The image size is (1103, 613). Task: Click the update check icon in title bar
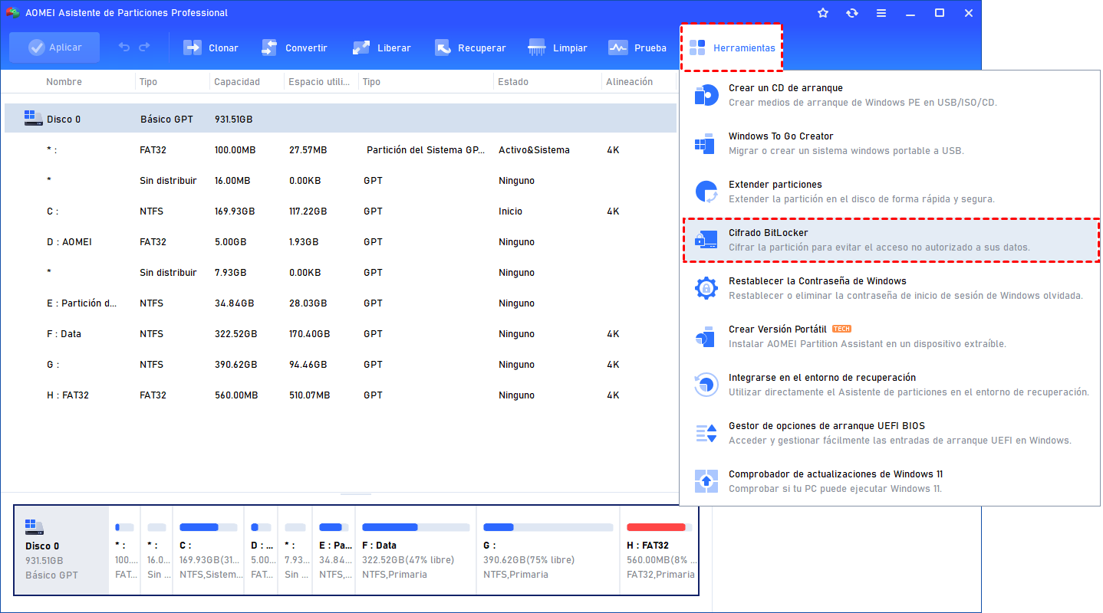(852, 12)
